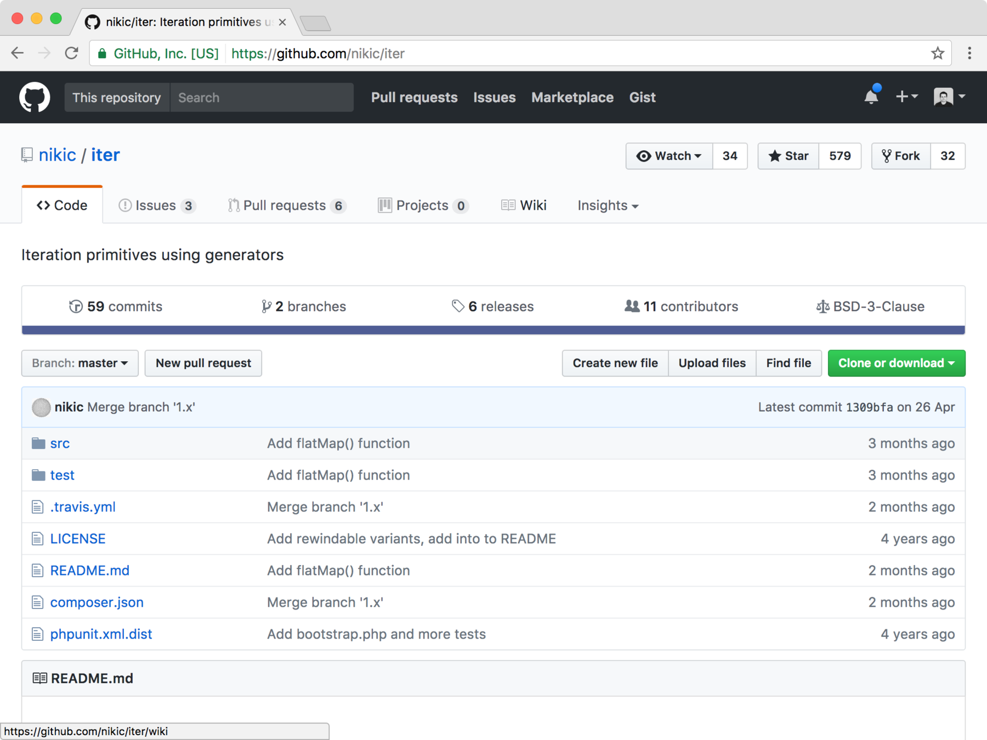Go to Marketplace
This screenshot has width=987, height=740.
tap(572, 98)
